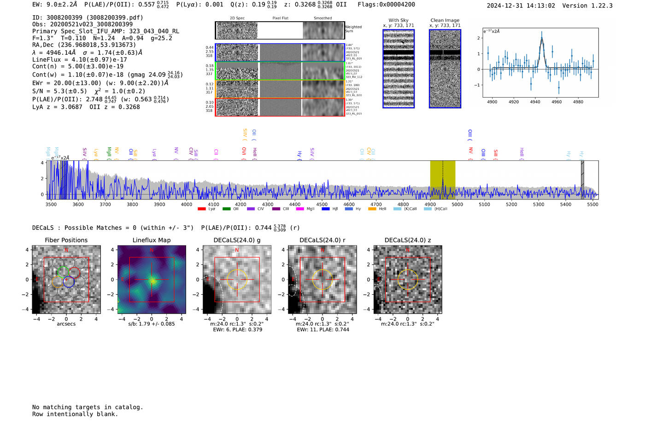645x439 pixels.
Task: Click the red Lyα legend swatch
Action: [x=201, y=209]
